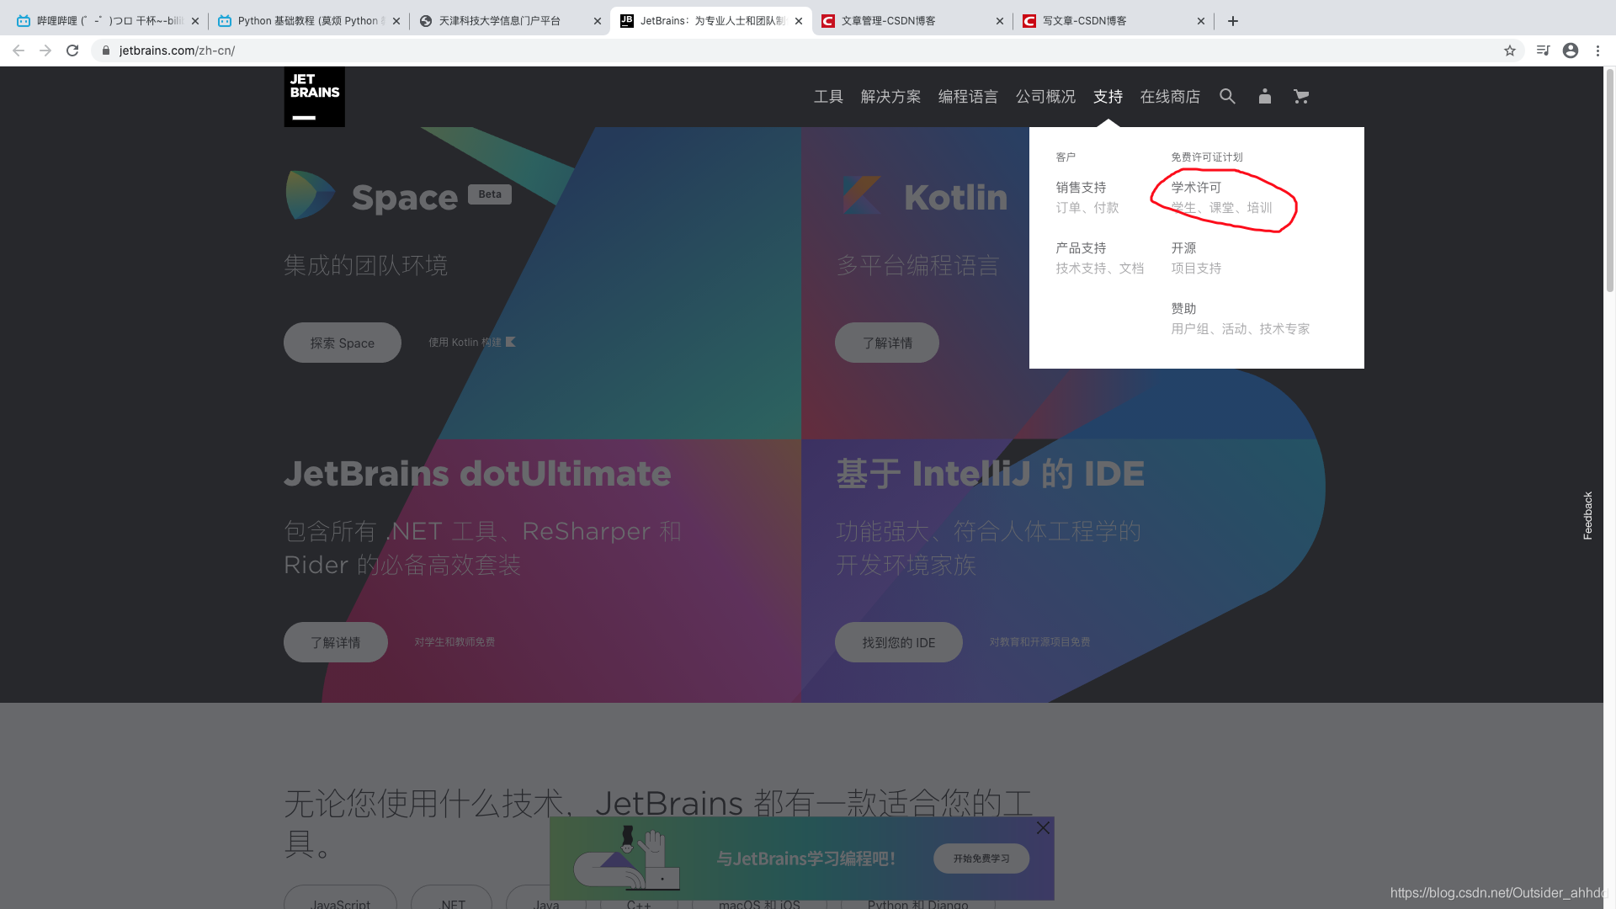Switch to 写文章-CSDN博客 tab
Image resolution: width=1616 pixels, height=909 pixels.
1113,21
